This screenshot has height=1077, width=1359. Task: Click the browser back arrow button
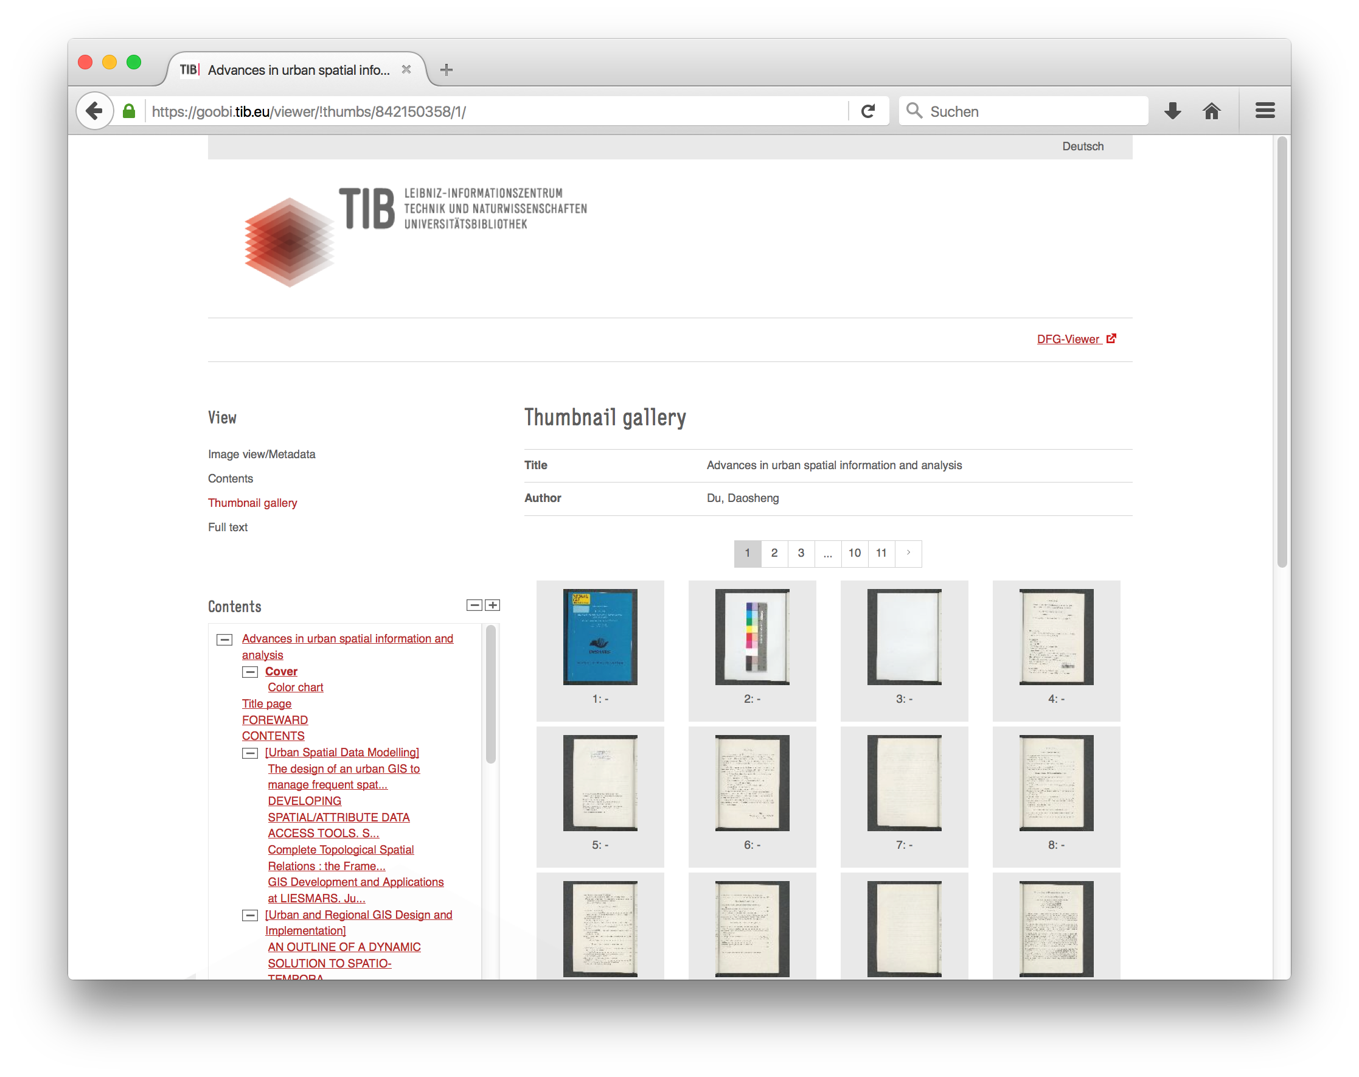pos(94,111)
